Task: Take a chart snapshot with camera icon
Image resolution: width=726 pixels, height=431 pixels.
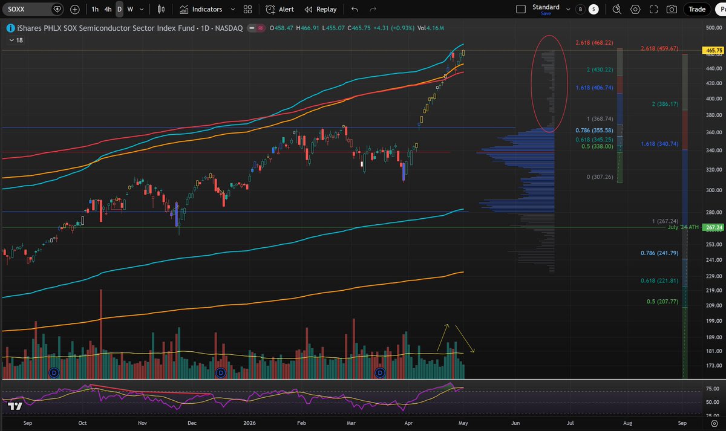Action: tap(672, 10)
